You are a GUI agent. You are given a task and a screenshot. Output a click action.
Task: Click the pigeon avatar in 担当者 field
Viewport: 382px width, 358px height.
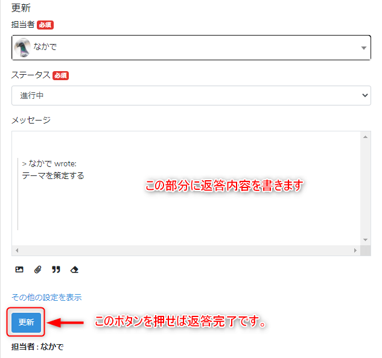(22, 48)
